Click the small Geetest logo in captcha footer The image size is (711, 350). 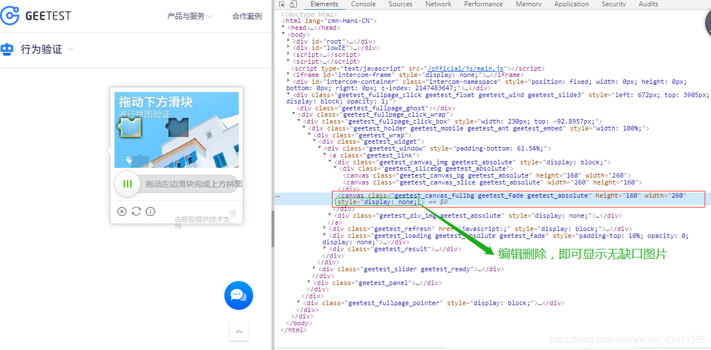tap(233, 213)
